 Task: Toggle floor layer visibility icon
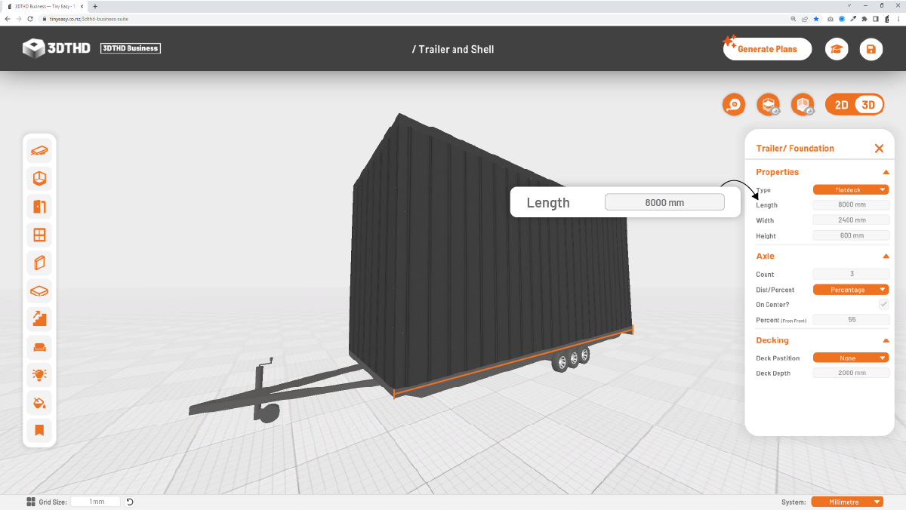769,105
